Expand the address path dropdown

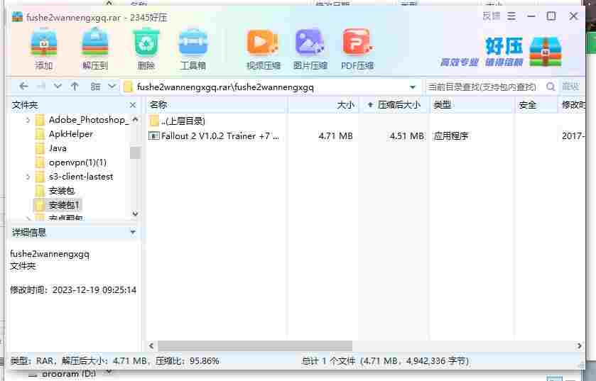tap(413, 87)
